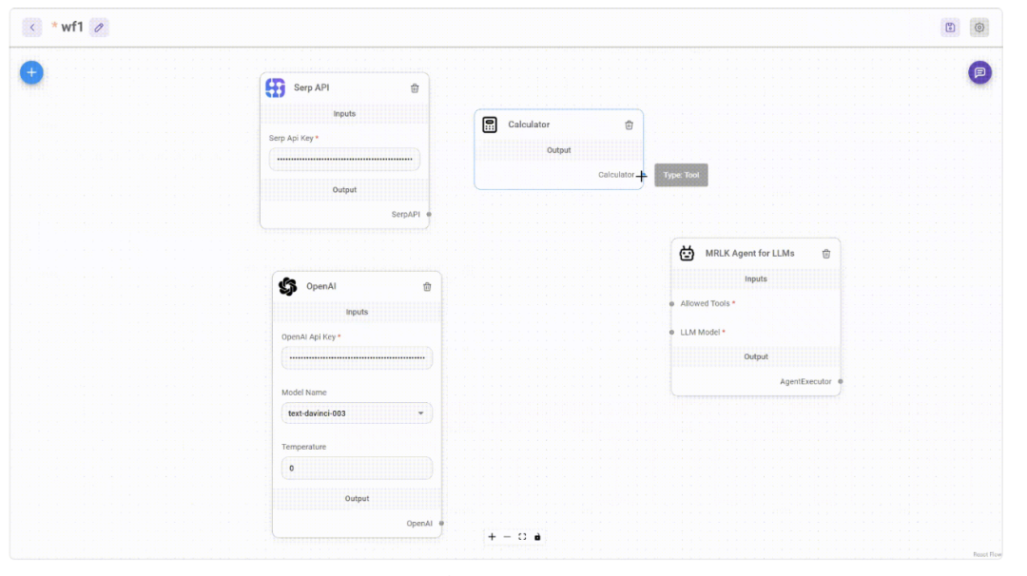
Task: Zoom out of the canvas
Action: click(507, 537)
